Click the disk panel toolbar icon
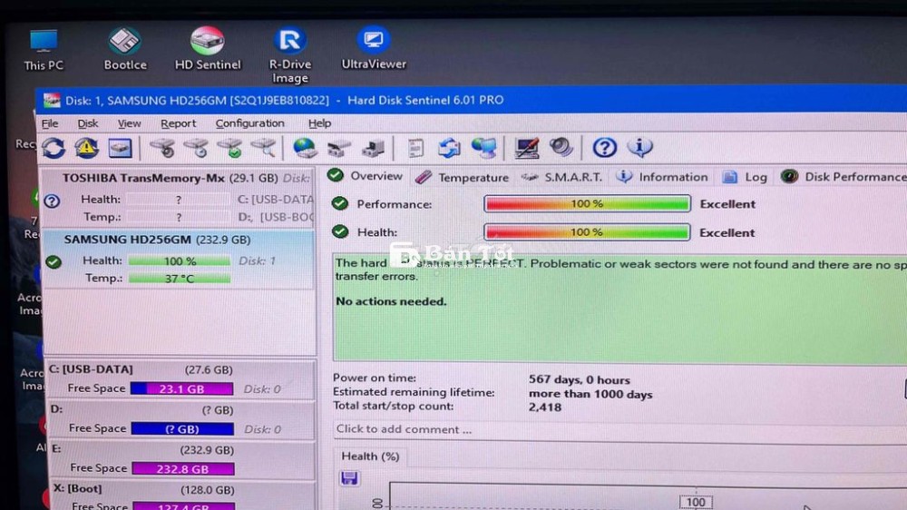This screenshot has width=907, height=510. point(120,148)
